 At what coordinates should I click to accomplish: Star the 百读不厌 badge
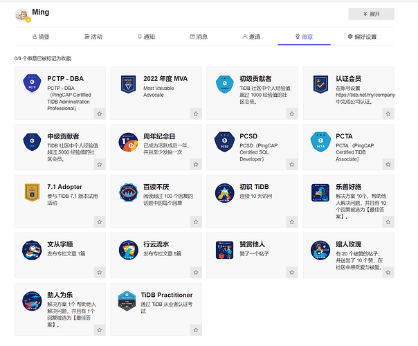[x=196, y=221]
